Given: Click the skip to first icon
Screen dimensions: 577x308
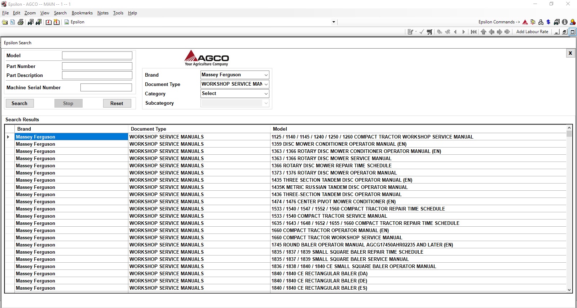Looking at the screenshot, I should [x=474, y=32].
